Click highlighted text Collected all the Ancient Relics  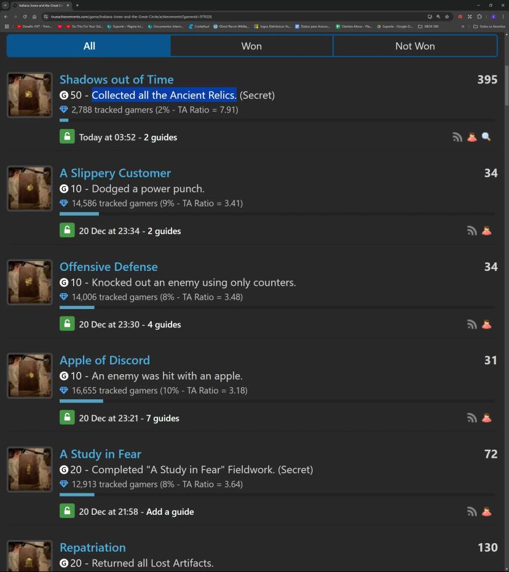164,95
